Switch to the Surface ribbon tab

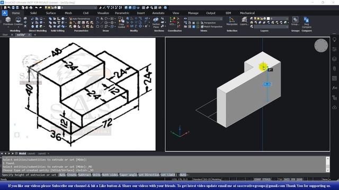pos(51,13)
